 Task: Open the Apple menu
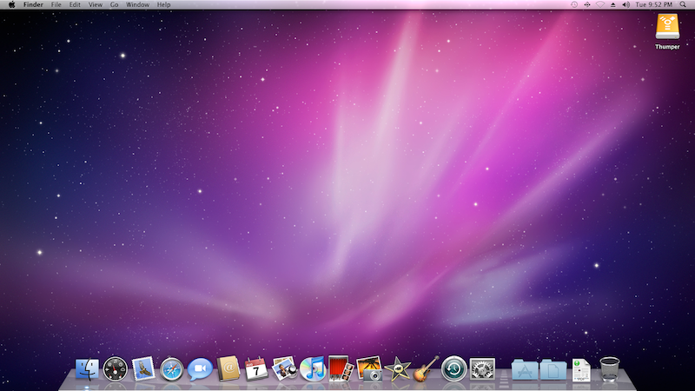[x=11, y=5]
